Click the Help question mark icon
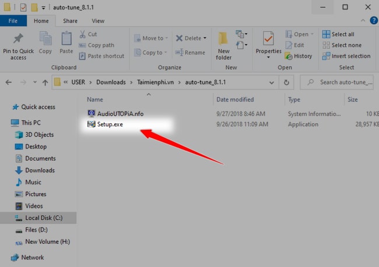 (x=374, y=20)
